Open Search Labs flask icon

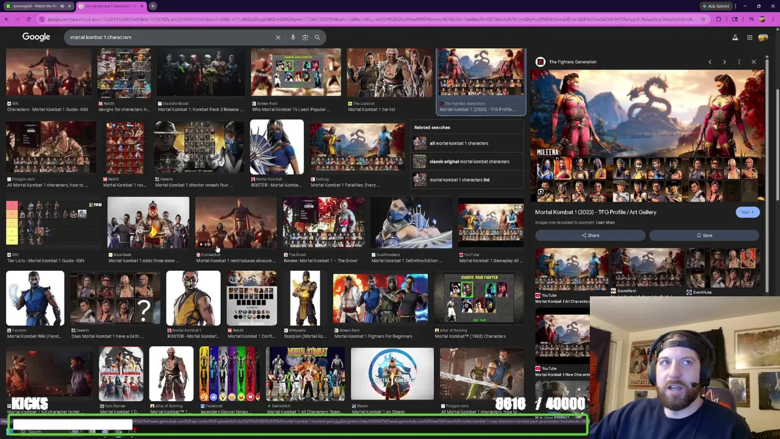pyautogui.click(x=735, y=37)
